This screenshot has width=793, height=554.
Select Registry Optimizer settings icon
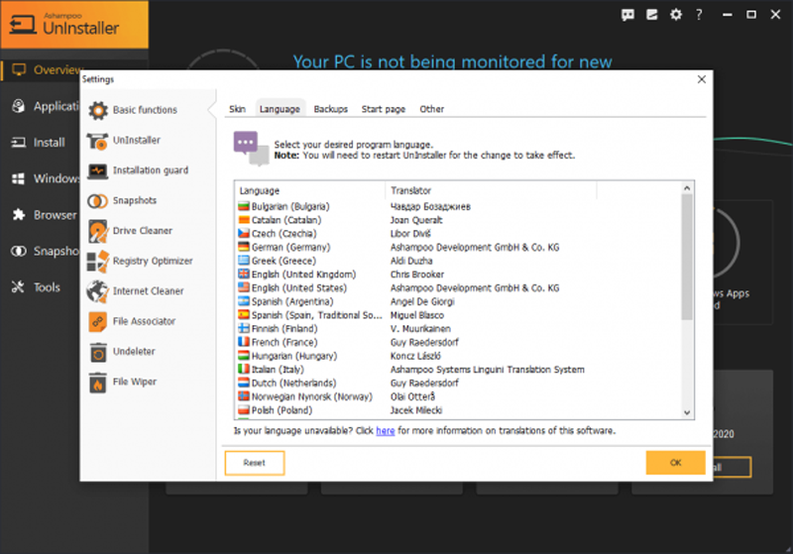(x=97, y=262)
